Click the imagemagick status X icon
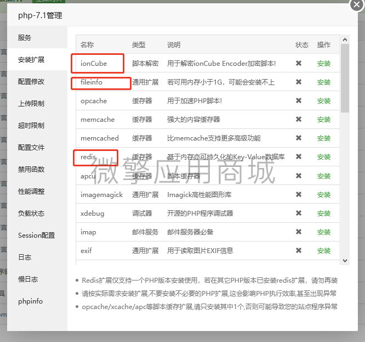This screenshot has height=342, width=365. click(x=299, y=194)
